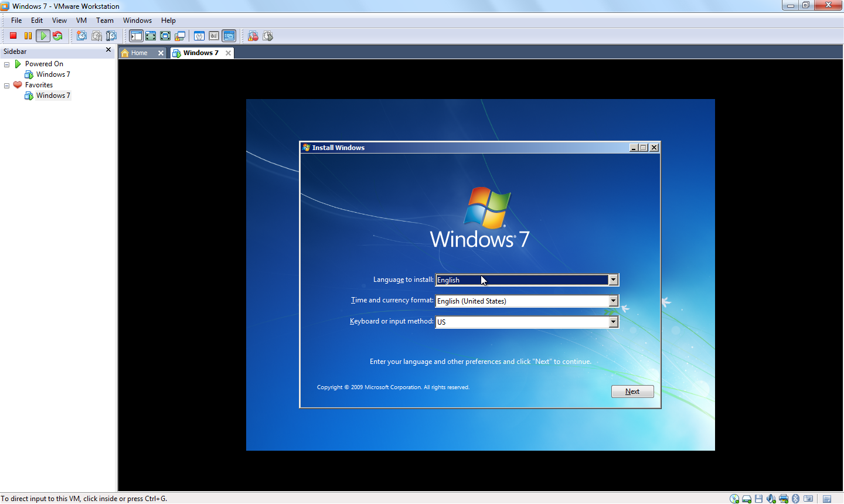Suspend the virtual machine with the pause icon
This screenshot has height=504, width=844.
point(28,36)
